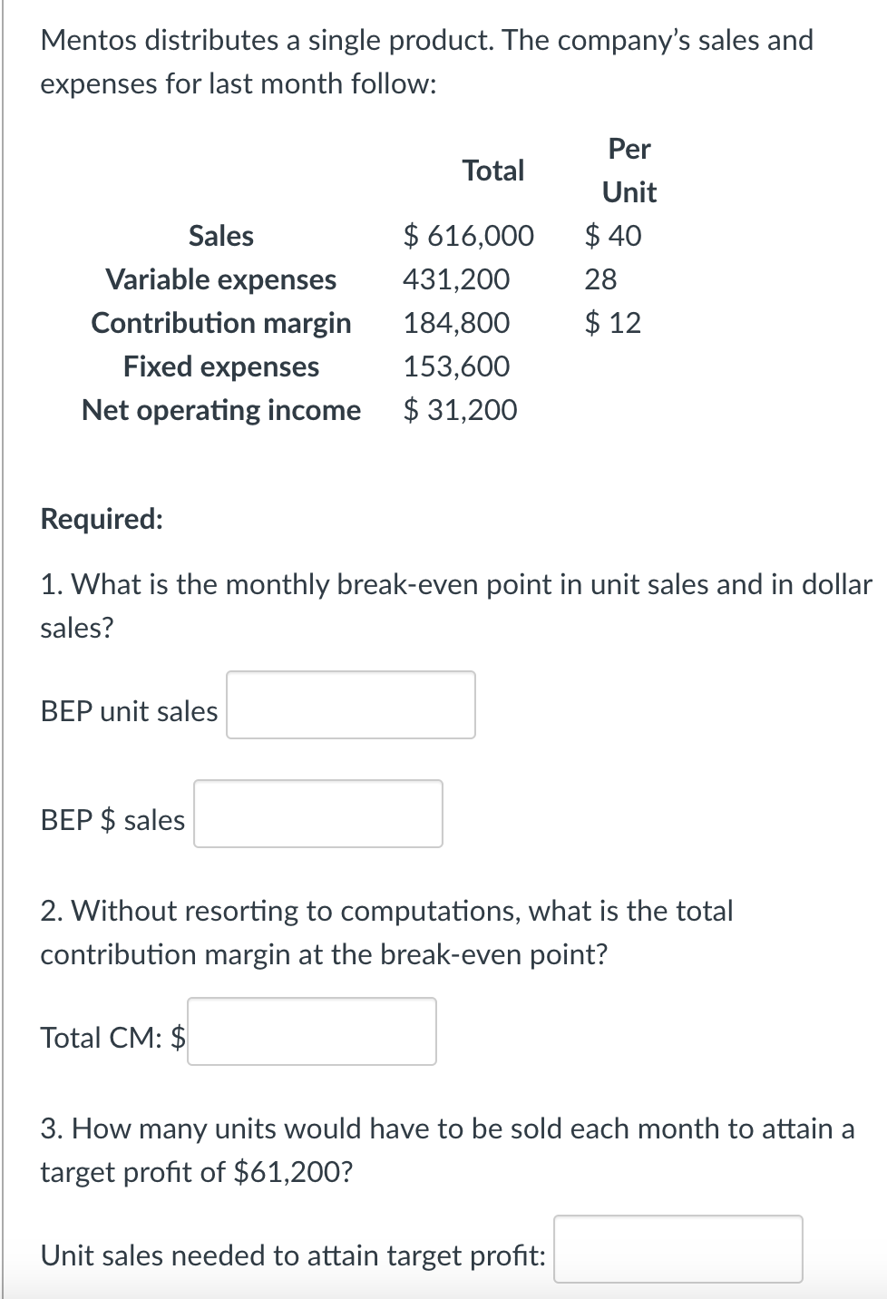Click the "Sales" row label
This screenshot has width=887, height=1299.
pyautogui.click(x=220, y=236)
